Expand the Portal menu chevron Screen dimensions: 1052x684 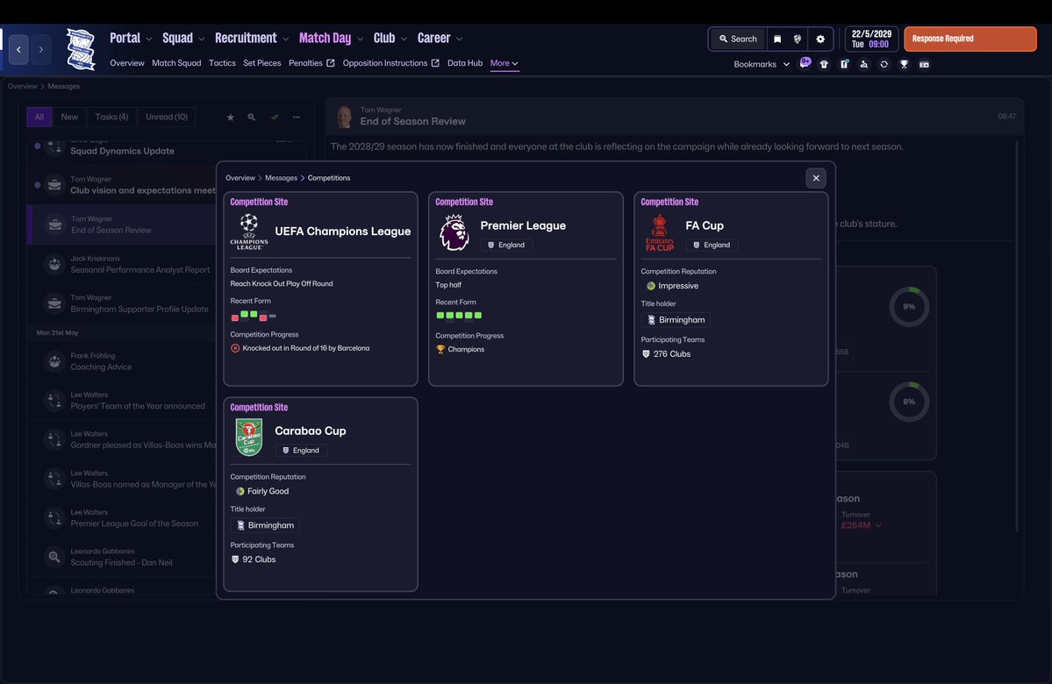click(149, 39)
